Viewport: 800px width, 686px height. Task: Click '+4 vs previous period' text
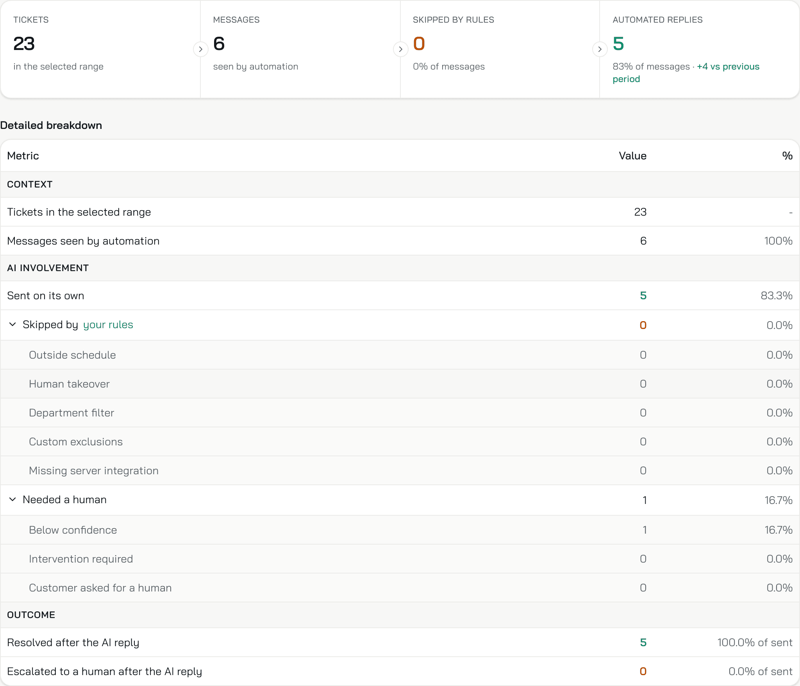click(686, 73)
